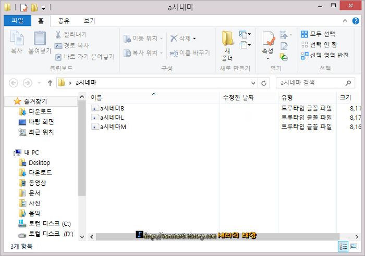Sort by Name (이름) column header
Image resolution: width=365 pixels, height=256 pixels.
click(x=154, y=98)
